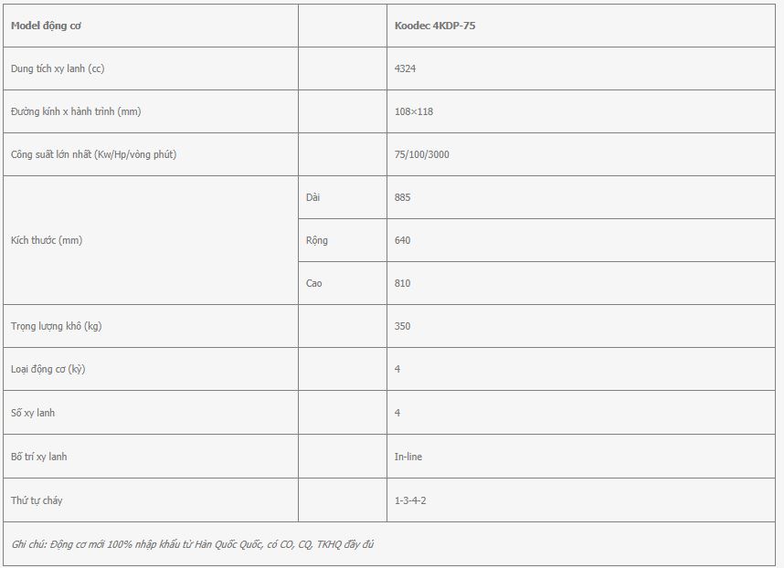Click the 'Bố trí xy lanh' label

click(38, 457)
